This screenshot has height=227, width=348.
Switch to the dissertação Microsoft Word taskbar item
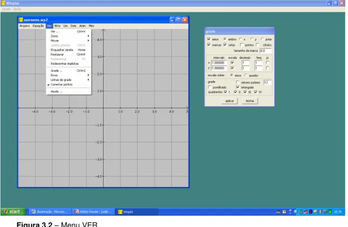click(x=49, y=212)
